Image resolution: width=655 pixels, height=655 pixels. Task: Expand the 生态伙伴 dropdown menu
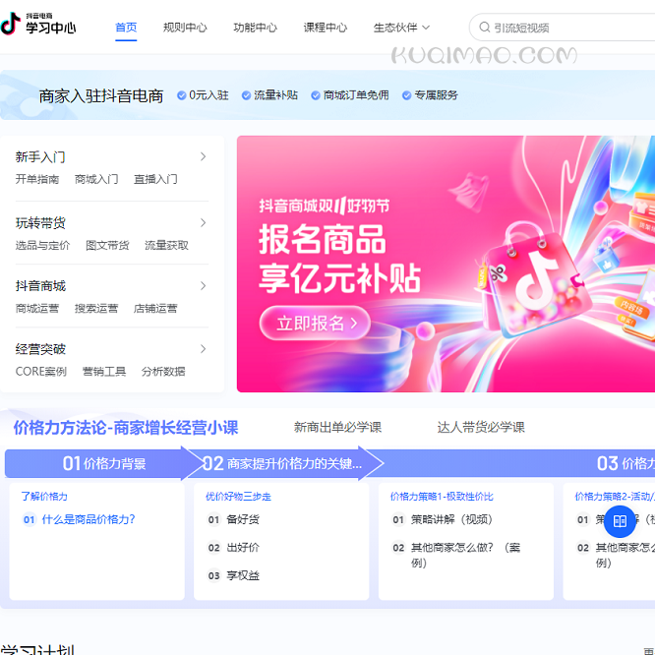(x=401, y=28)
